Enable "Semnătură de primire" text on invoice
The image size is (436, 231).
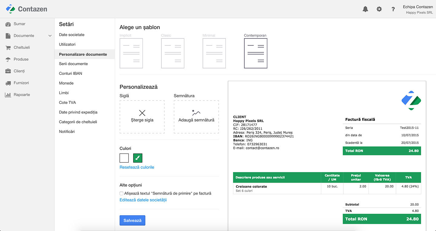coord(121,193)
